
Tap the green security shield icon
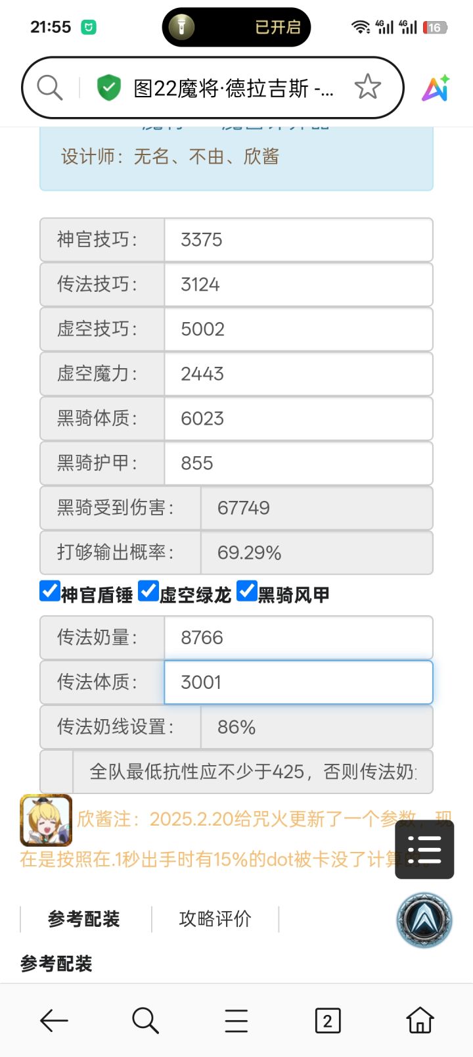tap(109, 87)
